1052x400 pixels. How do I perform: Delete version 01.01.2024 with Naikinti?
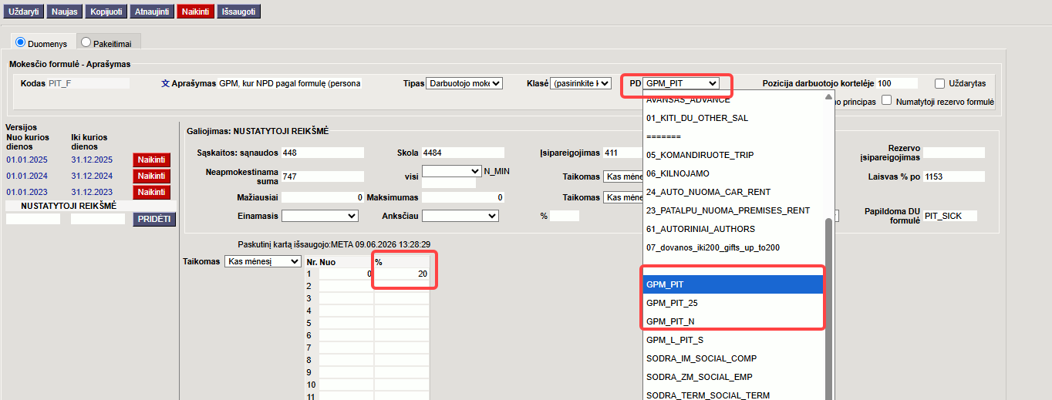152,176
